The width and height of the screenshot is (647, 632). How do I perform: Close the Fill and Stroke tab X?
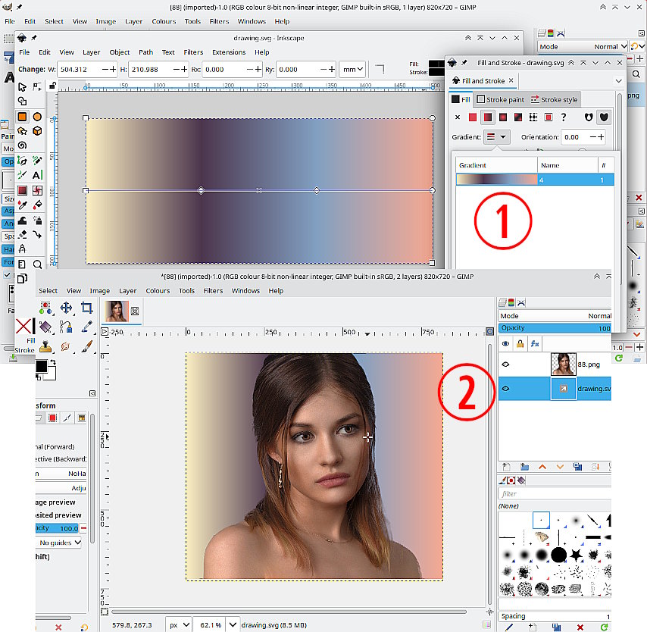[x=511, y=80]
